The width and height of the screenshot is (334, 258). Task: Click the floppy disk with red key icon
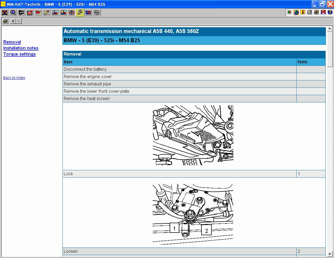tap(323, 12)
